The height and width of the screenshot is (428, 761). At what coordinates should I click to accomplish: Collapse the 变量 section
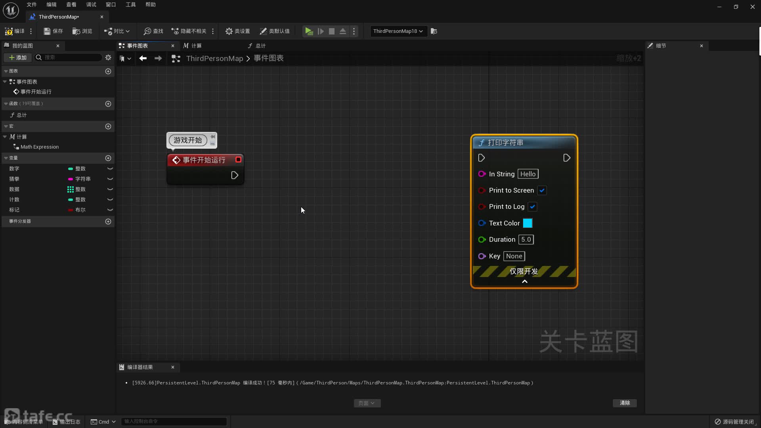6,158
